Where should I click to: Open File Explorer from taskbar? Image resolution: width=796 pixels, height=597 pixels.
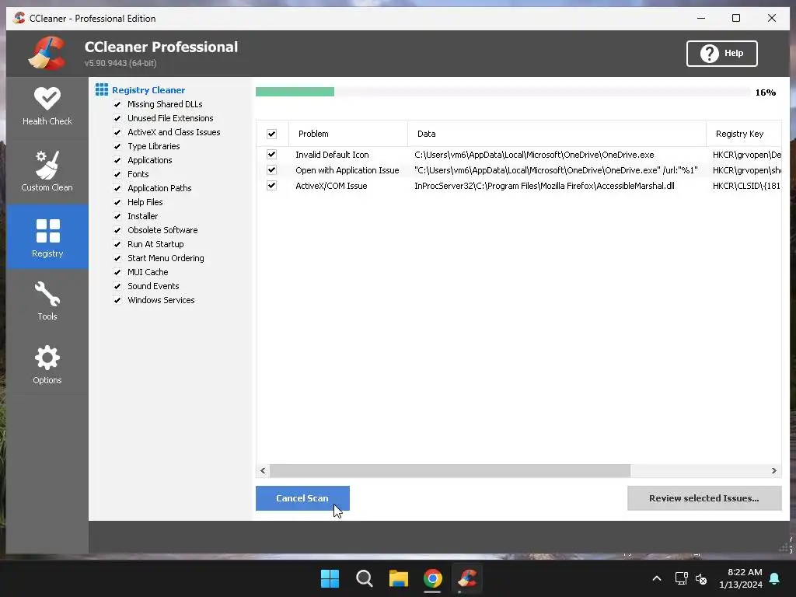(x=399, y=578)
